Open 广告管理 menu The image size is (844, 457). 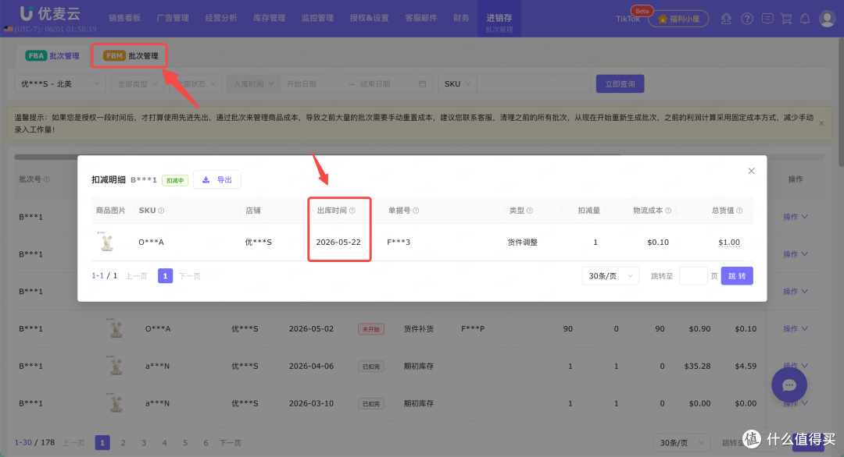tap(173, 18)
